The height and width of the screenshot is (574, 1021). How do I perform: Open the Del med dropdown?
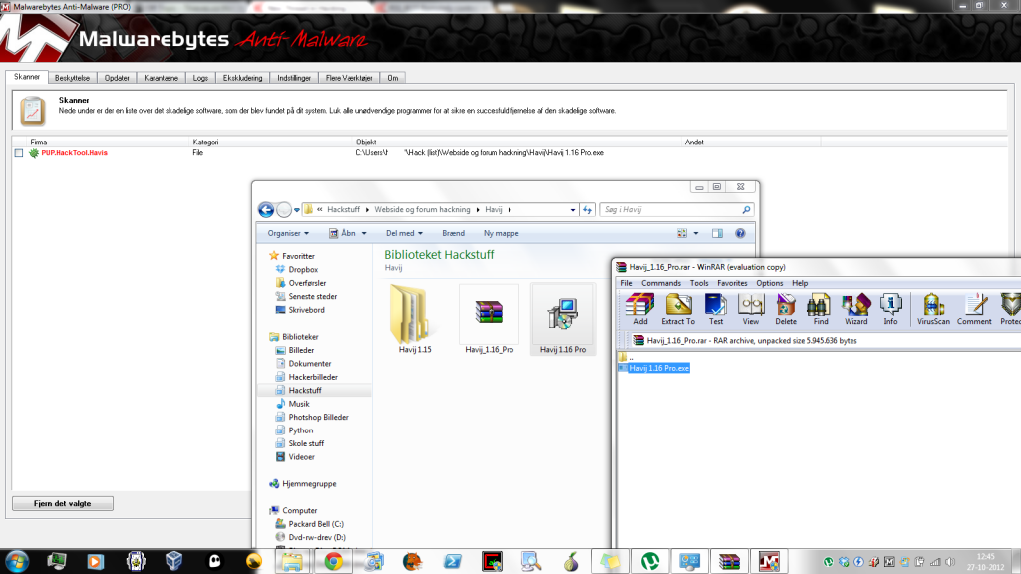404,233
